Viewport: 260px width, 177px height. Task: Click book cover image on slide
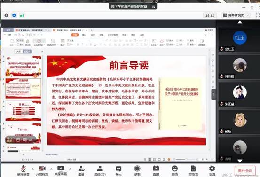pyautogui.click(x=180, y=104)
